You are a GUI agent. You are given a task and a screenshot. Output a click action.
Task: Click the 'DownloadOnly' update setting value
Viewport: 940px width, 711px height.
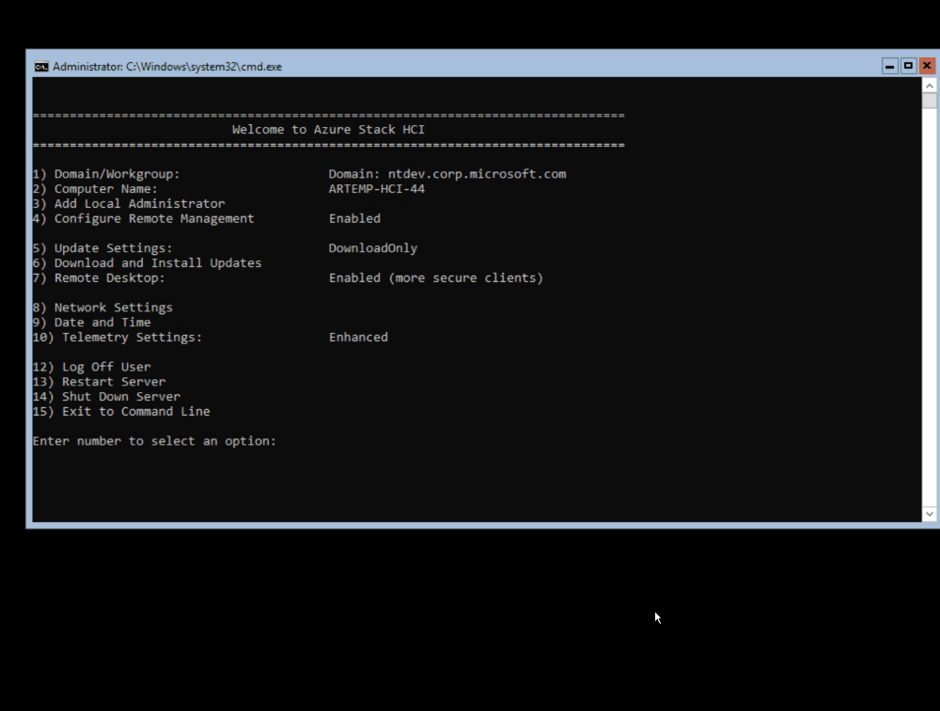click(x=373, y=248)
